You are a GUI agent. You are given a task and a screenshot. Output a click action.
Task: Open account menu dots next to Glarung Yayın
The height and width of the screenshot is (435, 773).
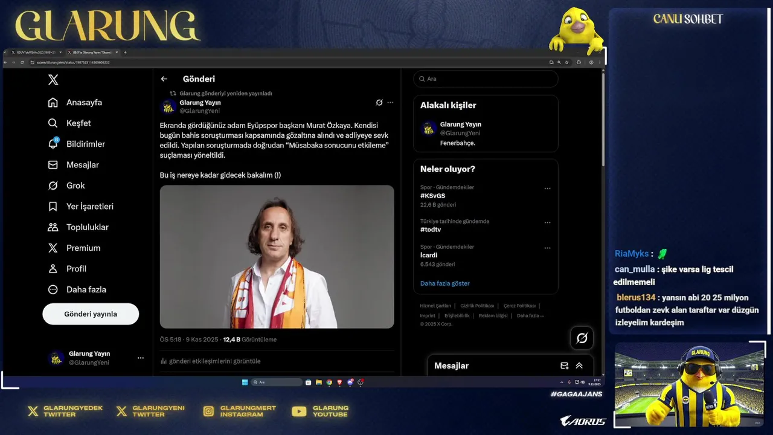141,358
